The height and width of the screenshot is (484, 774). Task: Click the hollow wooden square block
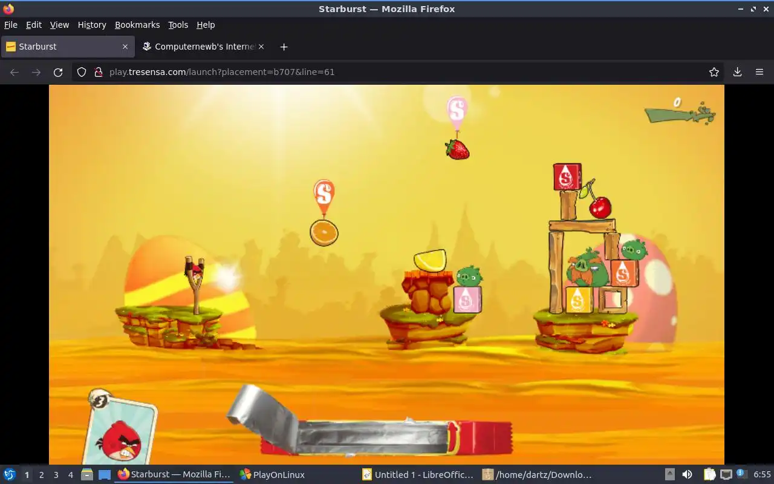pyautogui.click(x=613, y=299)
